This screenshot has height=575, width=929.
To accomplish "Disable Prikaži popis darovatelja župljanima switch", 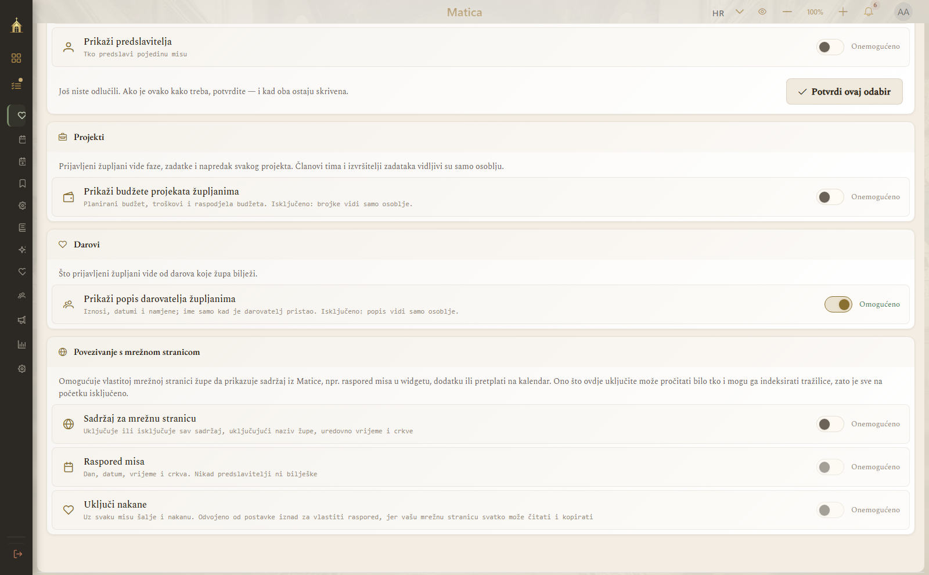I will click(x=838, y=304).
